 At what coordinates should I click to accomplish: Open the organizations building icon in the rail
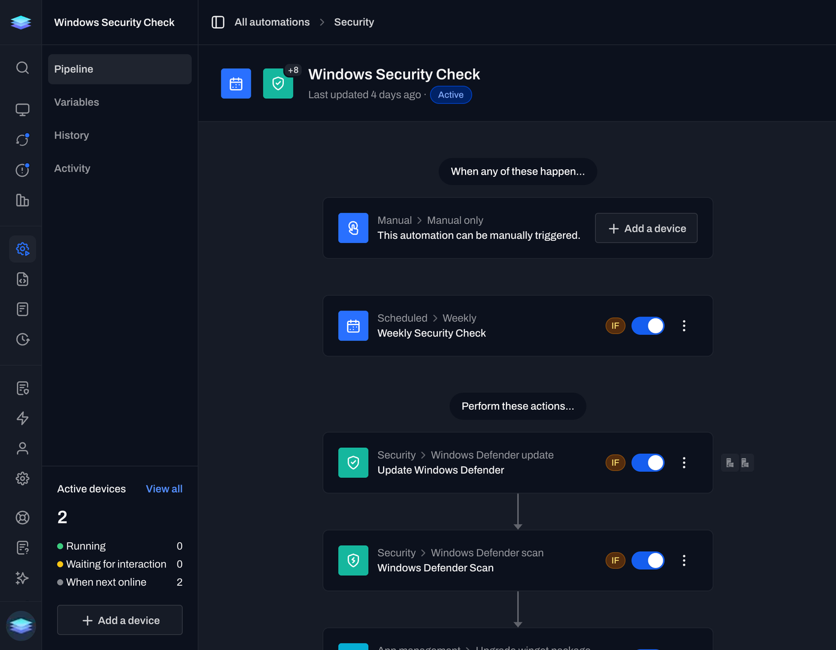coord(22,200)
